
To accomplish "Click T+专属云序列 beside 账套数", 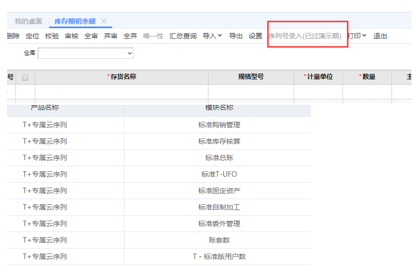I will click(x=44, y=240).
